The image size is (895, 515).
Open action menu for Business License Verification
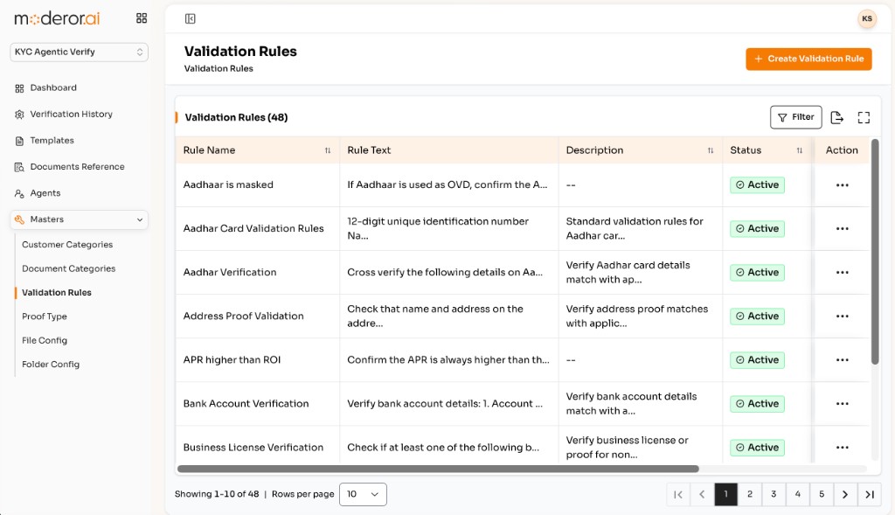click(842, 447)
